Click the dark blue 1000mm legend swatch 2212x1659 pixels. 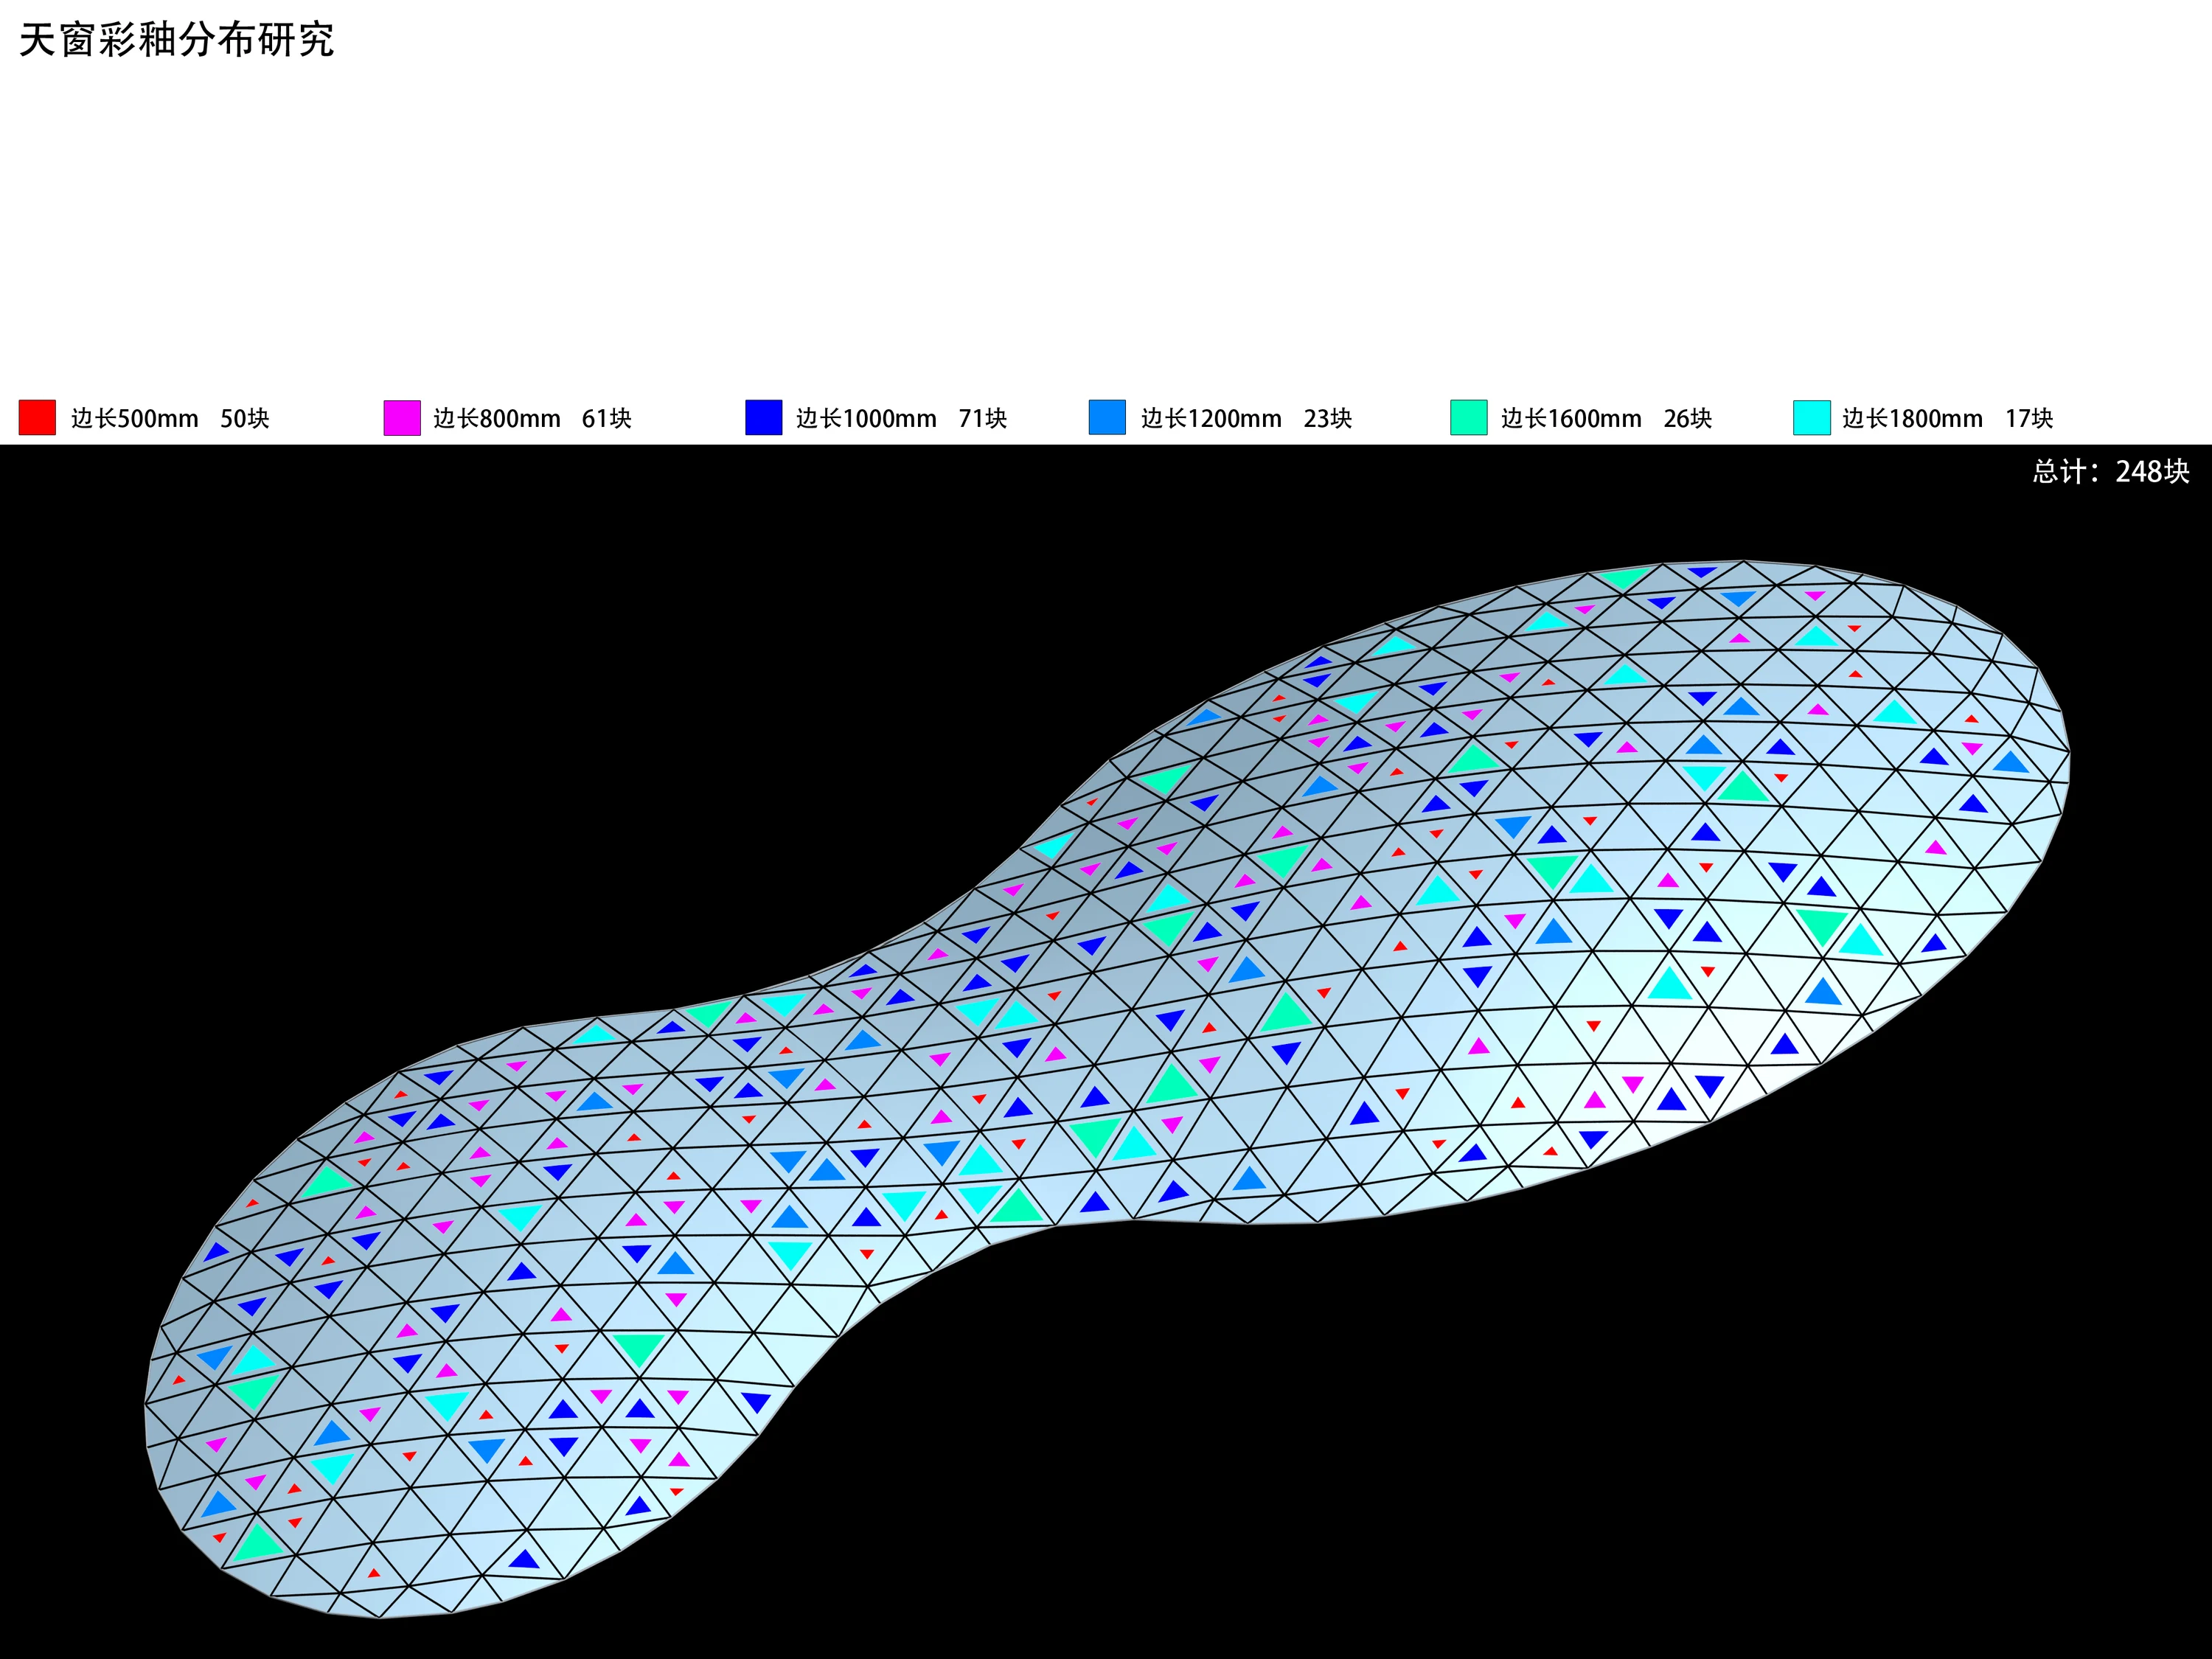pyautogui.click(x=764, y=417)
